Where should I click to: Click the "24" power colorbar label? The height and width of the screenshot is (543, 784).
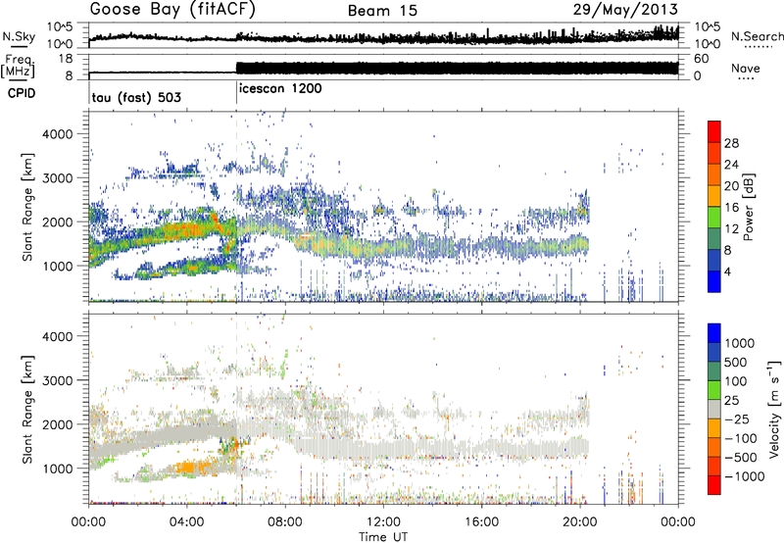tap(731, 165)
